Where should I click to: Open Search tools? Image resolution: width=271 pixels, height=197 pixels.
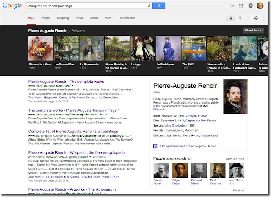(x=127, y=18)
